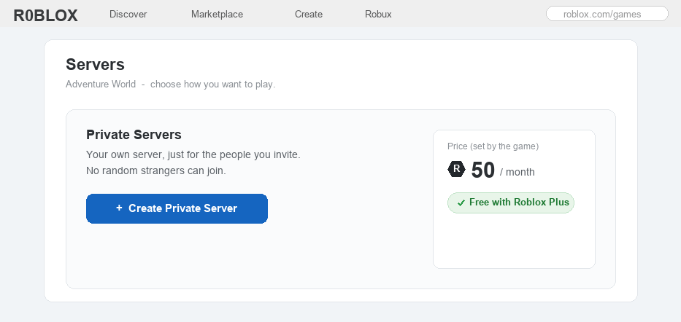Click the Private Servers title
This screenshot has width=681, height=322.
tap(134, 135)
